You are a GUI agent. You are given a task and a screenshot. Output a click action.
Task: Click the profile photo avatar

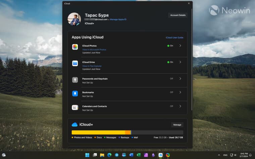coord(74,19)
